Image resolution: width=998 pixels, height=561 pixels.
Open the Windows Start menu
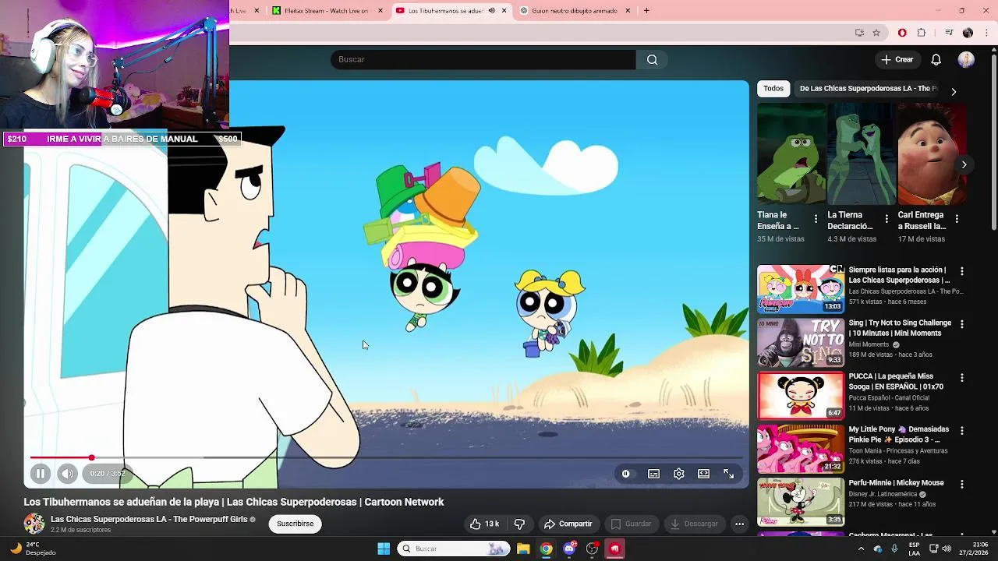click(384, 549)
